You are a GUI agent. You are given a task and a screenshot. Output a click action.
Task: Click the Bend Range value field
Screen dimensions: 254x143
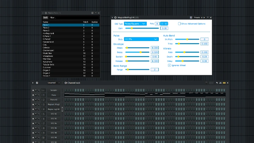point(155,70)
